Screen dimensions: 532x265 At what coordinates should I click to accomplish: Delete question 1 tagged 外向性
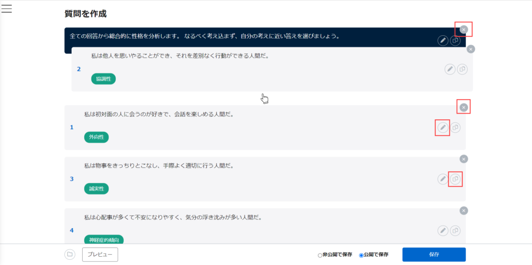pos(463,108)
